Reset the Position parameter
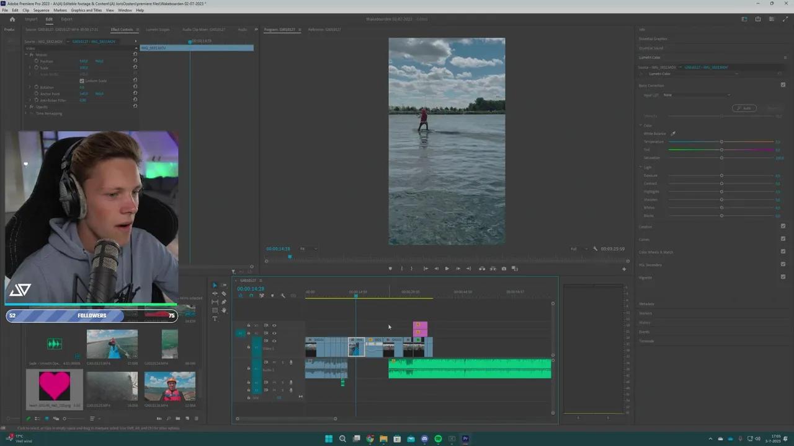Image resolution: width=794 pixels, height=446 pixels. pos(135,60)
